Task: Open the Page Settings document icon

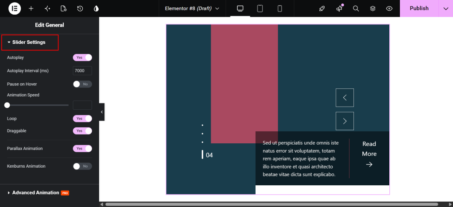Action: pos(64,9)
